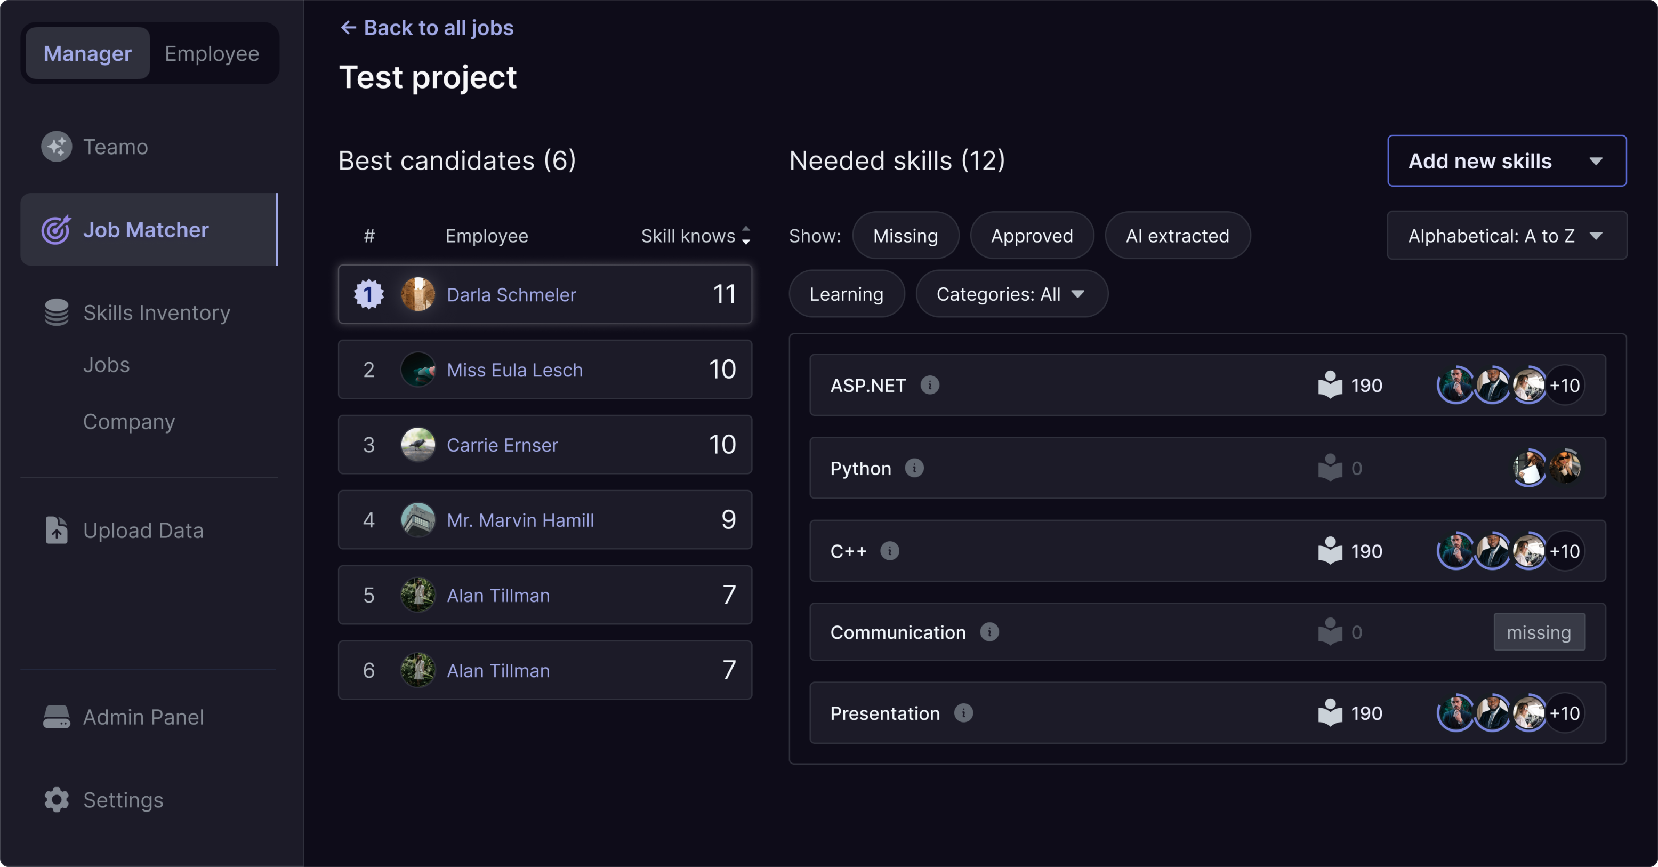
Task: Open Jobs in the sidebar
Action: 106,364
